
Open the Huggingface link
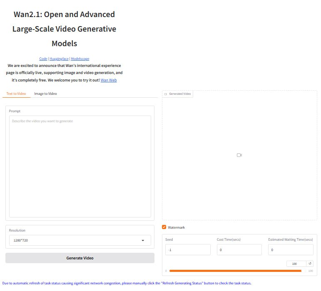(59, 59)
